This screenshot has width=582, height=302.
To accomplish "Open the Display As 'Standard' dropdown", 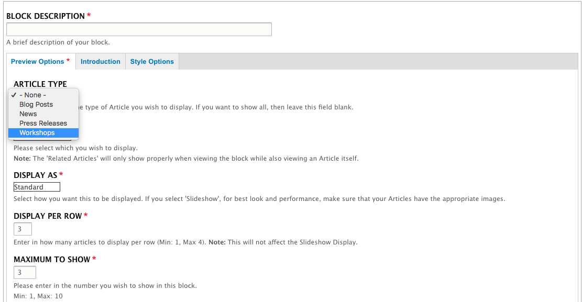I will [37, 187].
